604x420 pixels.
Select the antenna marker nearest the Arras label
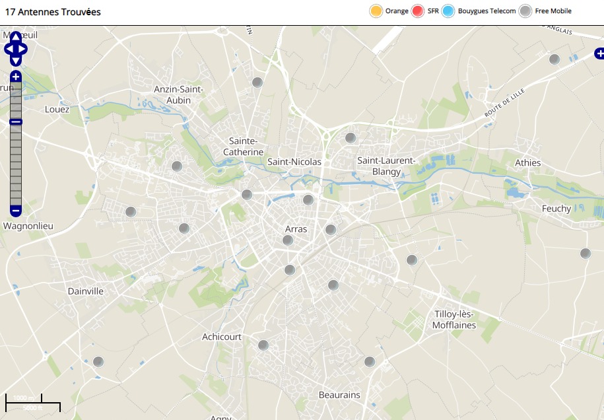(288, 240)
